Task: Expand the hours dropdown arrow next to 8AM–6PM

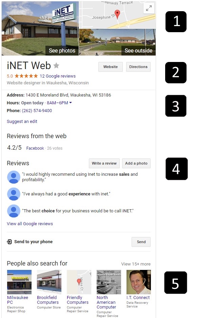Action: tap(71, 103)
